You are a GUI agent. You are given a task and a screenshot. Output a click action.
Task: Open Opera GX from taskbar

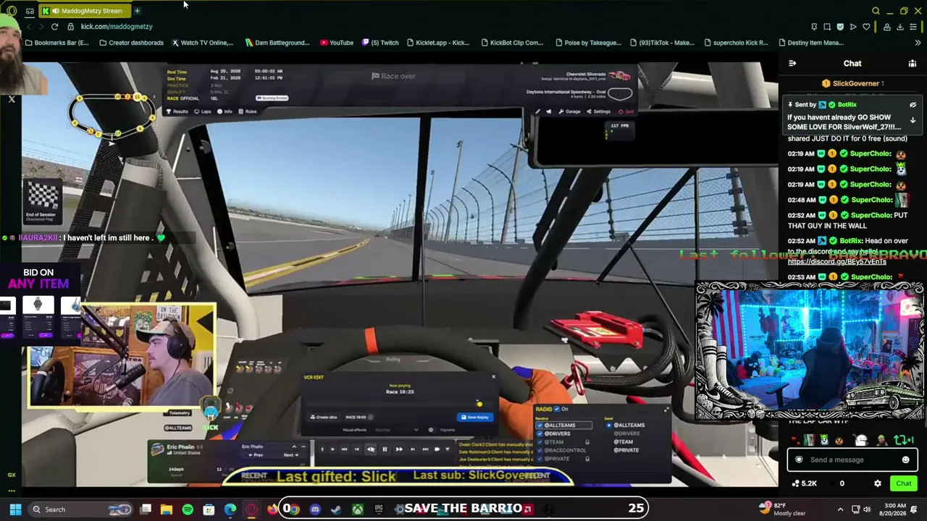coord(251,509)
